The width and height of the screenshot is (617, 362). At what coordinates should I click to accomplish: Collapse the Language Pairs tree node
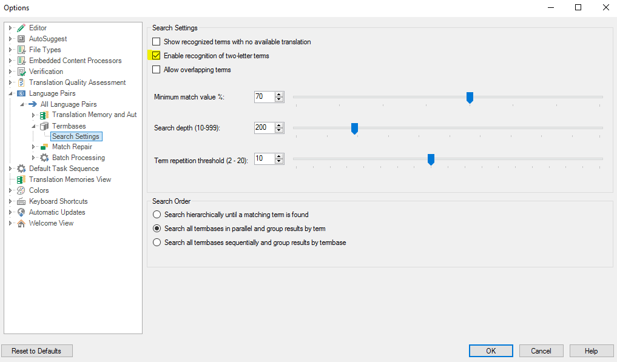pos(10,93)
